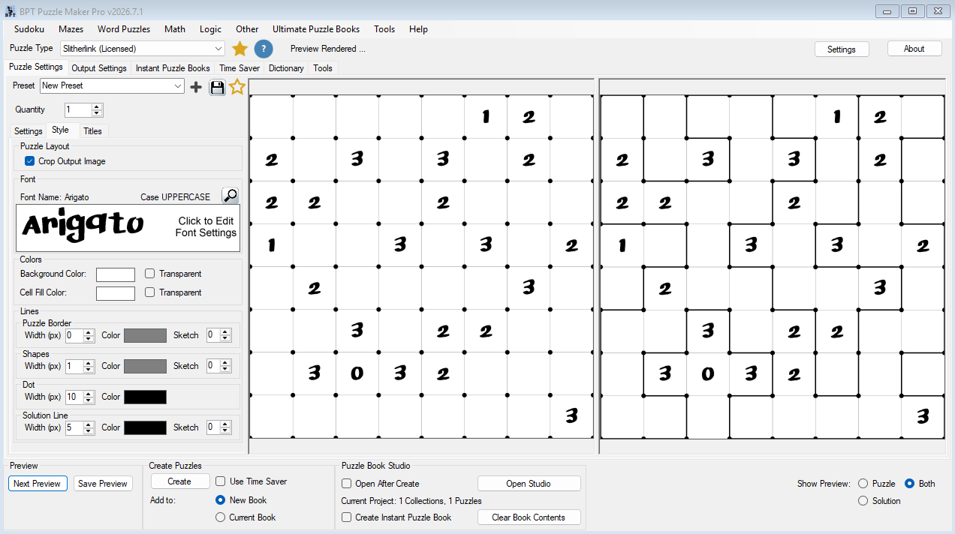
Task: Open the Word Puzzles menu
Action: click(124, 29)
